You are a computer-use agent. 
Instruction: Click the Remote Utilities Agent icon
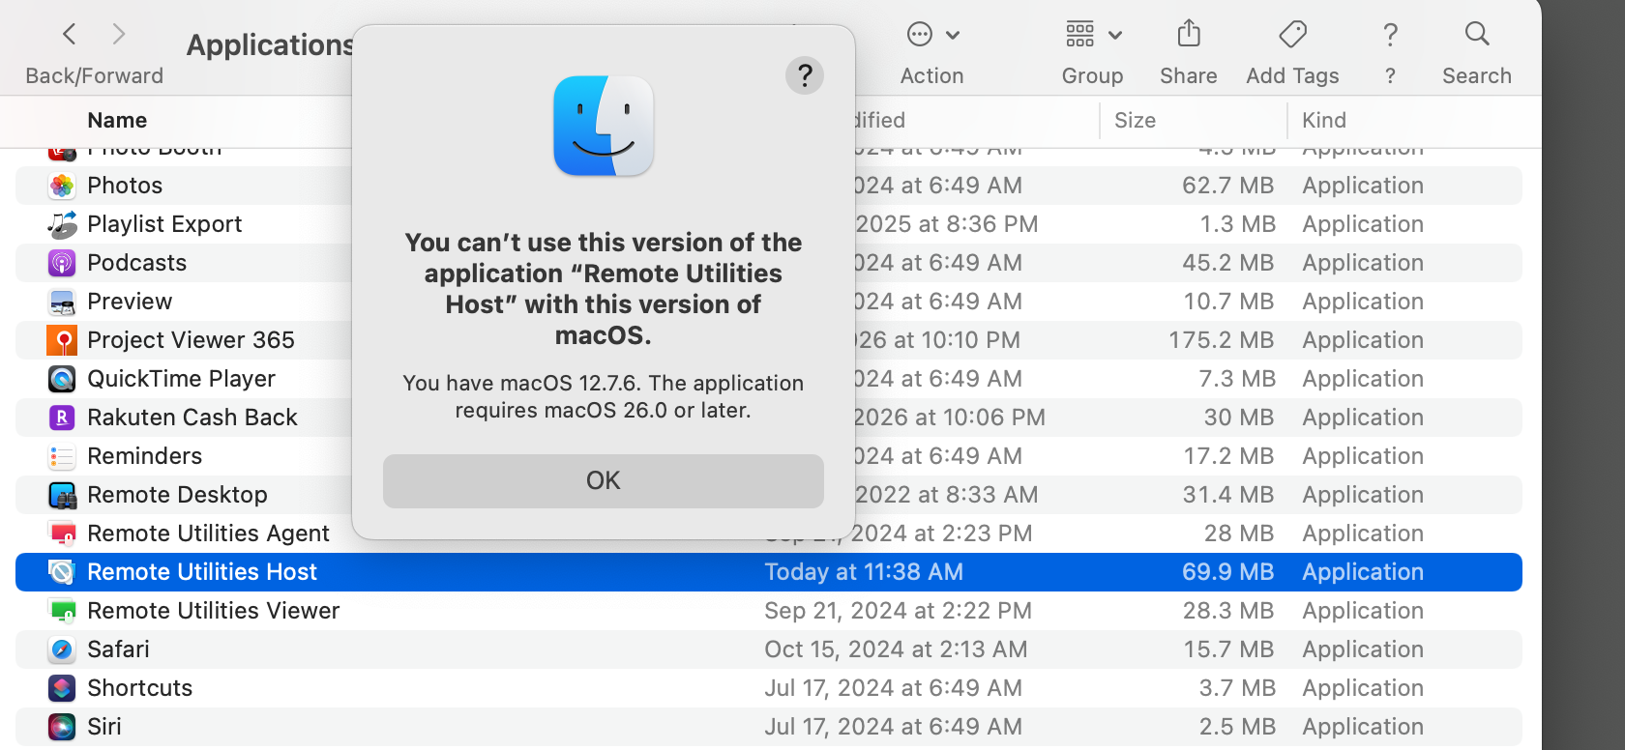[x=62, y=534]
